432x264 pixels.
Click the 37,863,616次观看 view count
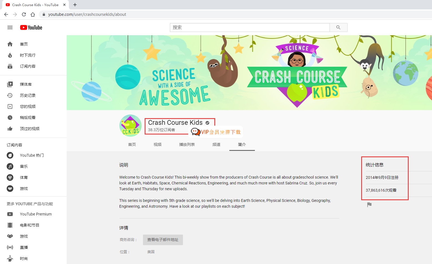tap(381, 190)
